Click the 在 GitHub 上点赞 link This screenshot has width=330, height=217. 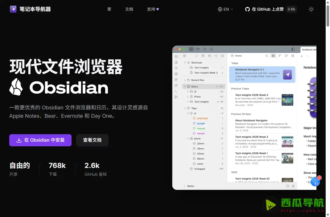(x=264, y=9)
